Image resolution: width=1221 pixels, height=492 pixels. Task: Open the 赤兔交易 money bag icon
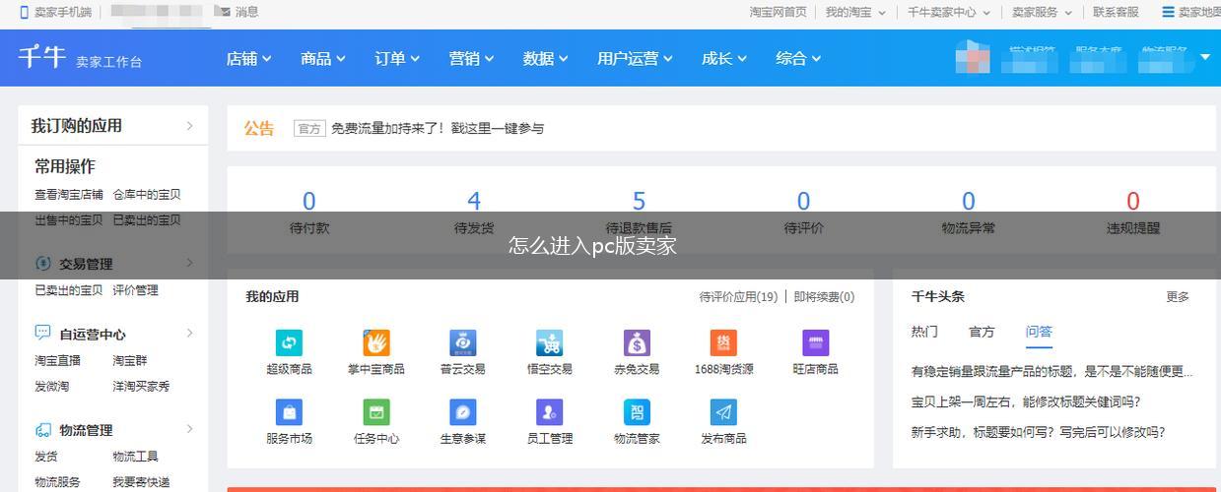tap(637, 342)
